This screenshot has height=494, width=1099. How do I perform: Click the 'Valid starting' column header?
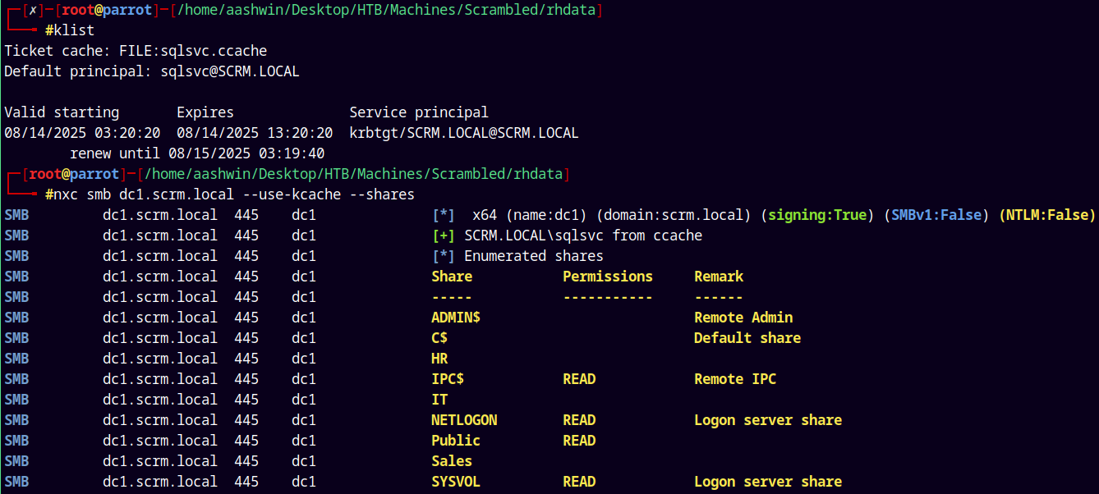[x=62, y=112]
